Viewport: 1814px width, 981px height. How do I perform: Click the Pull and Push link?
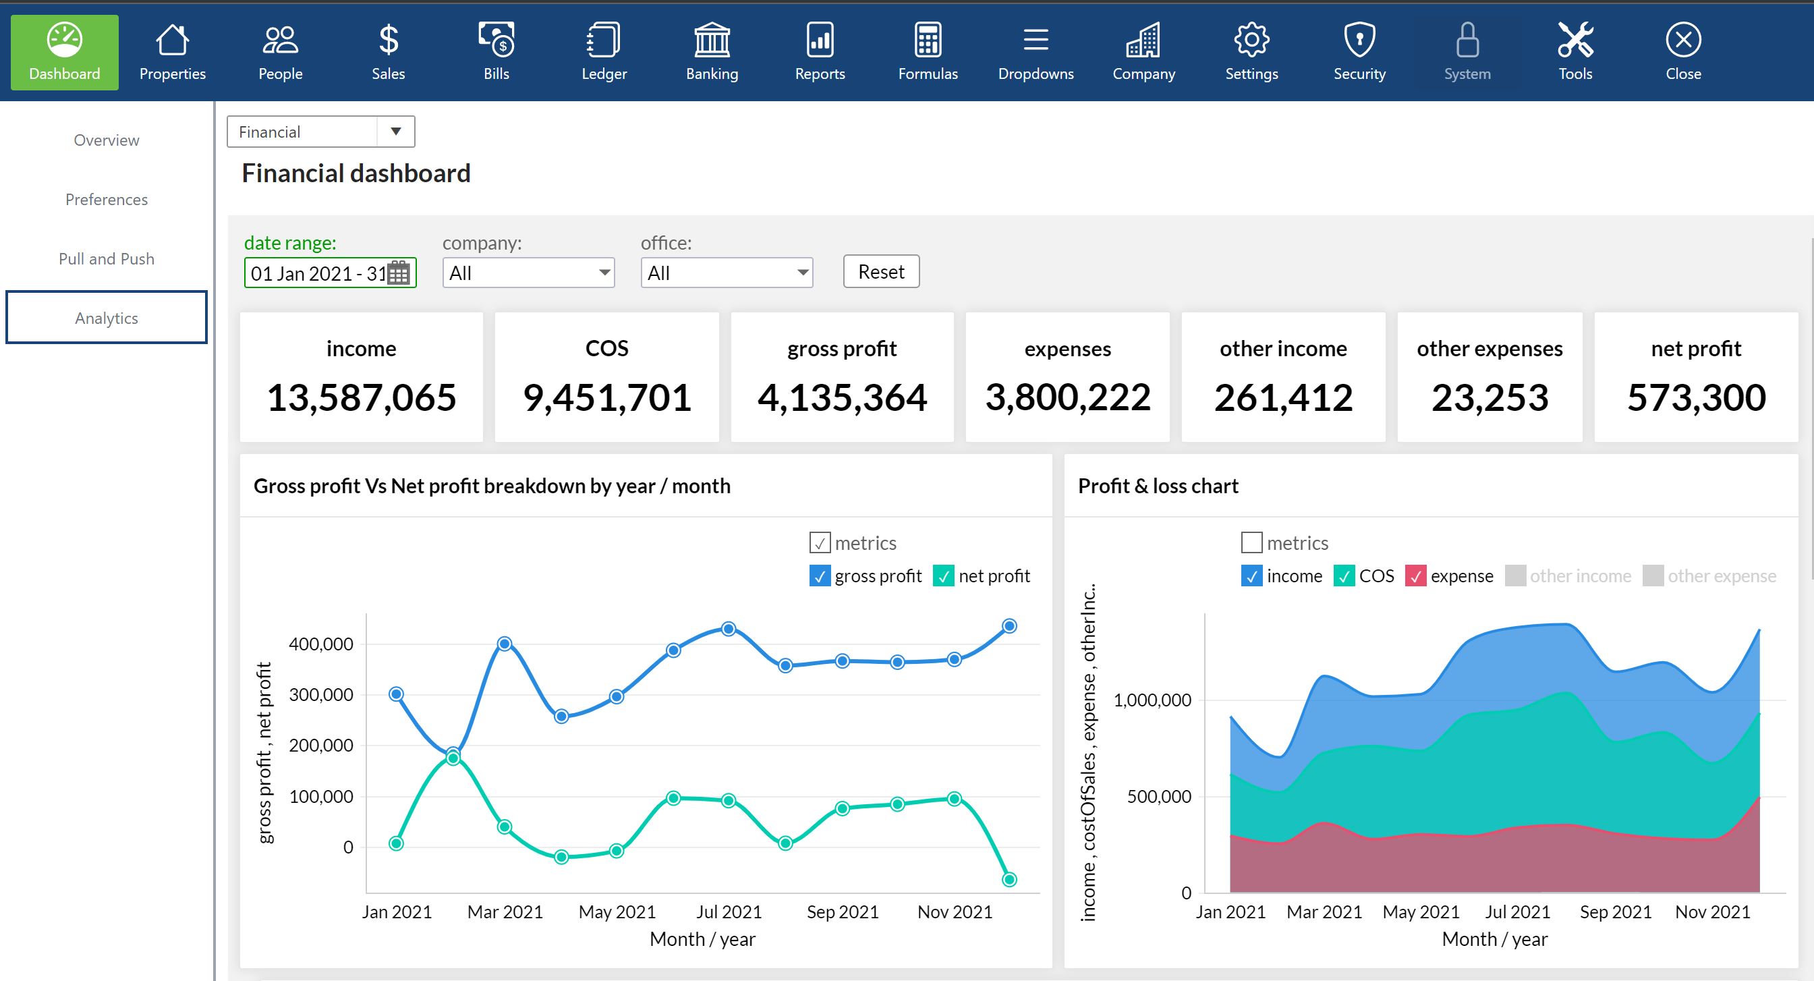coord(107,258)
